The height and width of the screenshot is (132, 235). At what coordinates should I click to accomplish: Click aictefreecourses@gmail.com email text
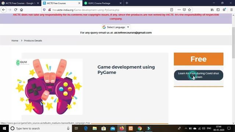tap(133, 33)
